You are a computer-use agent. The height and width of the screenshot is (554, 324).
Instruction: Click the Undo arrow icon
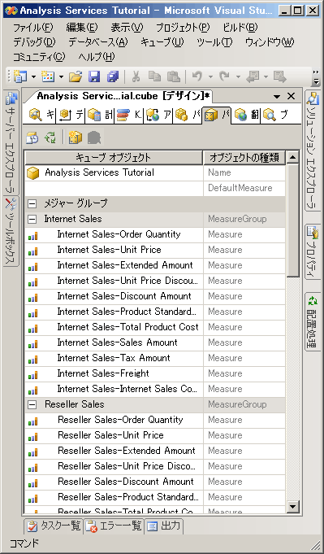click(x=197, y=76)
